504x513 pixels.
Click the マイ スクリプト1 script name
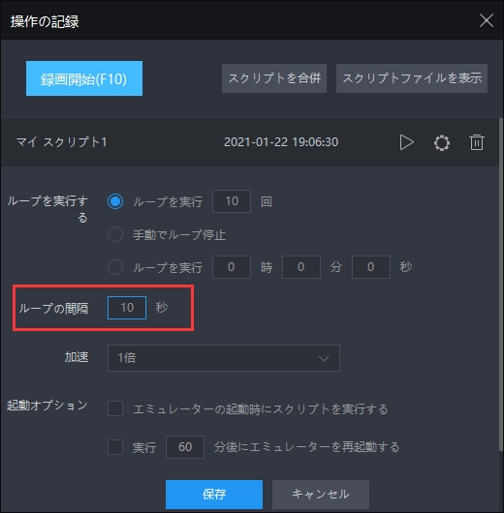pos(62,142)
